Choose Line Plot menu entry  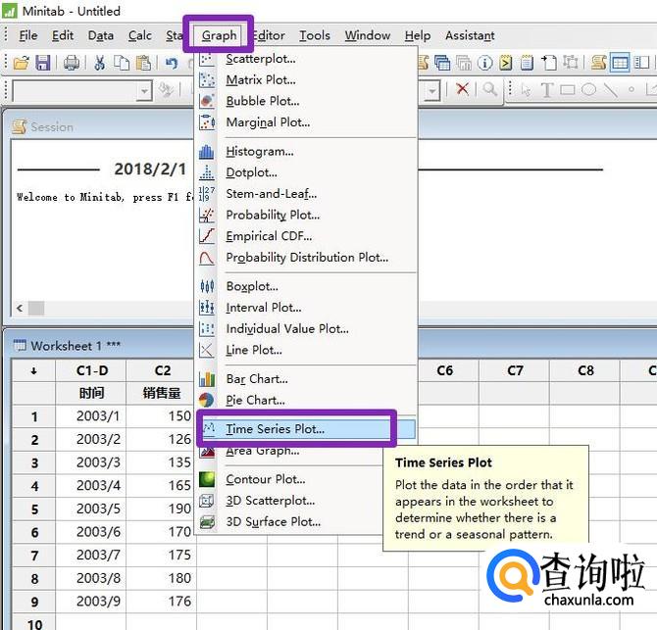tap(306, 351)
